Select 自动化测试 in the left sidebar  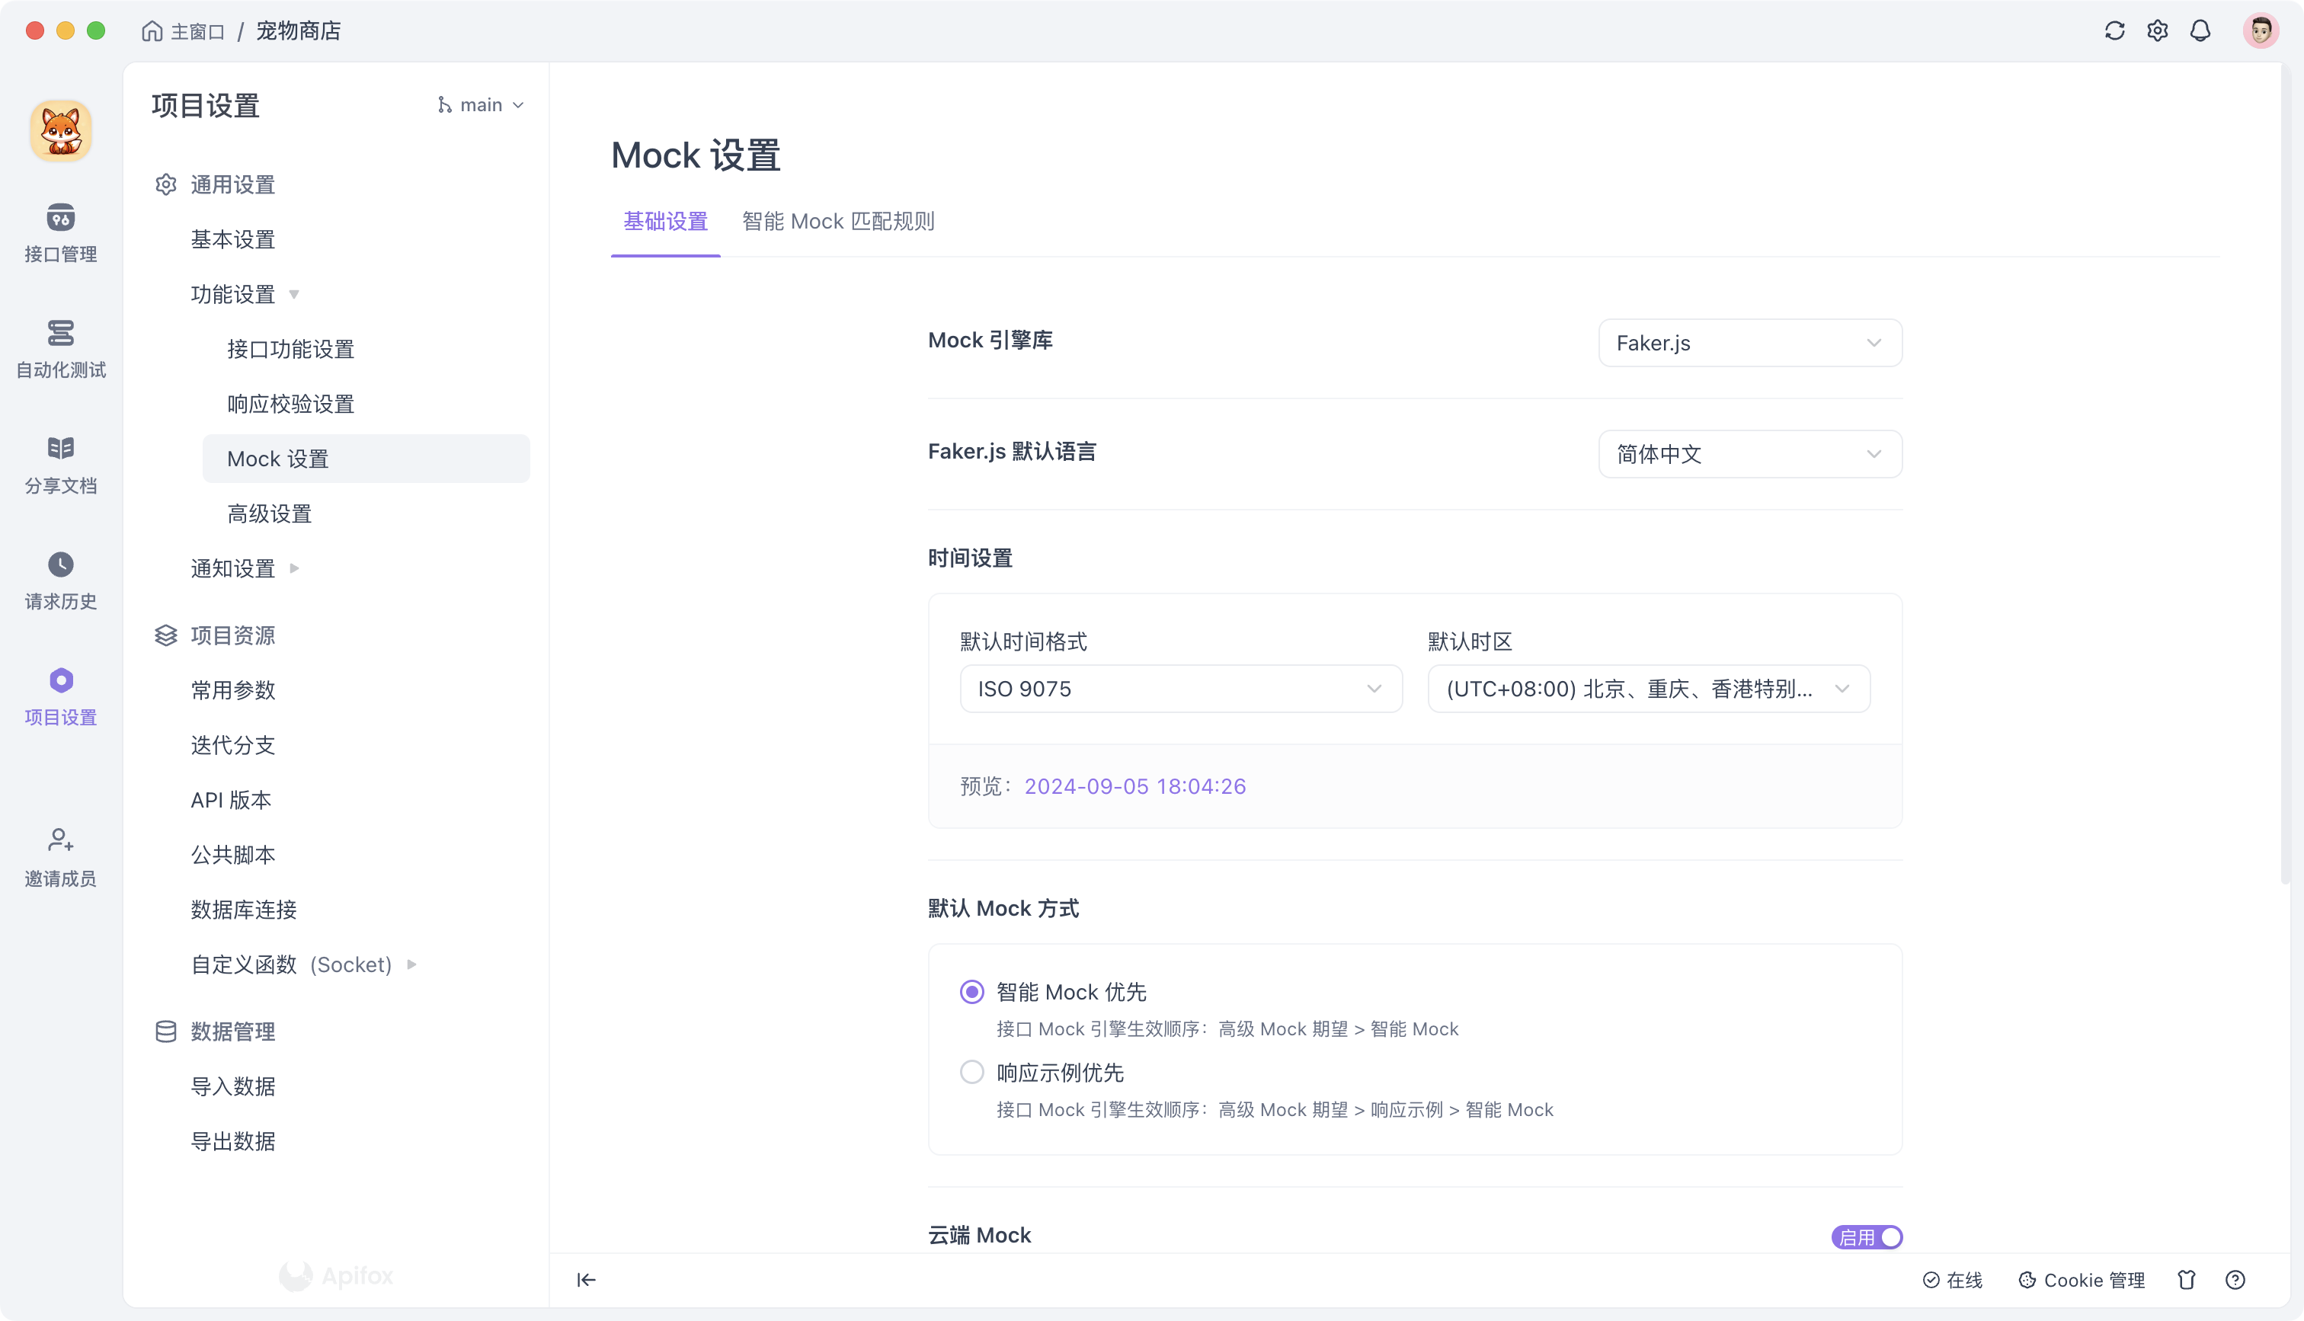[x=60, y=348]
